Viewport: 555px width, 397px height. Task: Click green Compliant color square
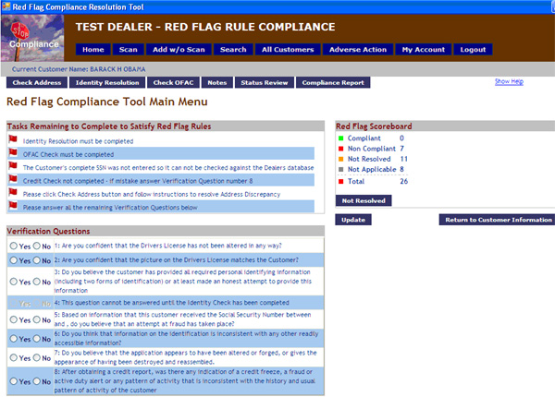340,138
